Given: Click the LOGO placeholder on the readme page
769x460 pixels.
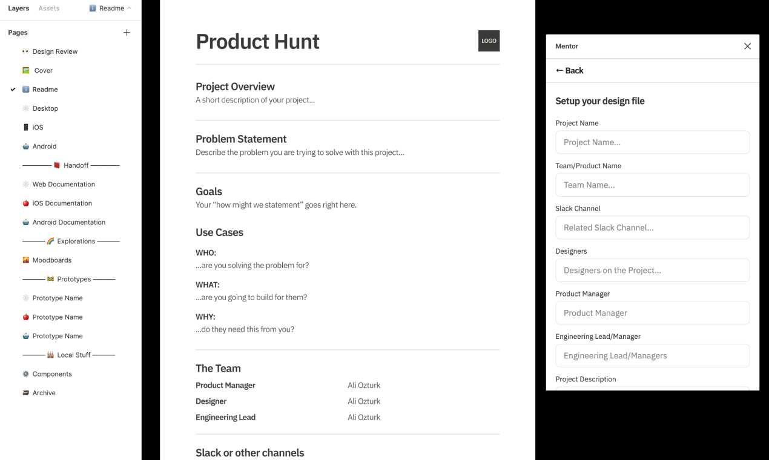Looking at the screenshot, I should pyautogui.click(x=489, y=41).
